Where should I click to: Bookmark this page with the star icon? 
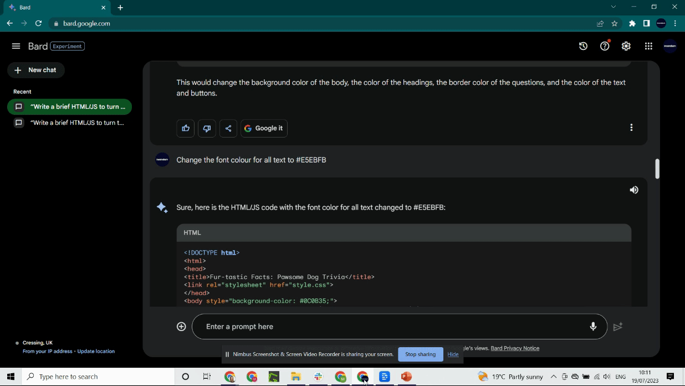tap(614, 23)
